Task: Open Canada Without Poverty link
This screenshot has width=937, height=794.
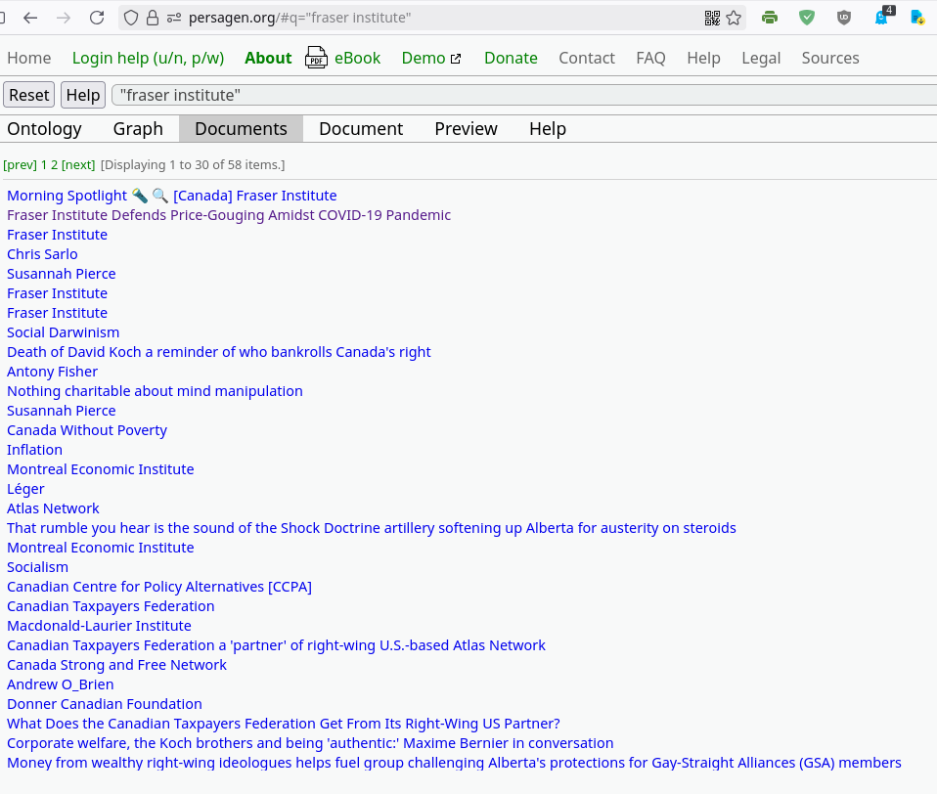Action: (87, 430)
